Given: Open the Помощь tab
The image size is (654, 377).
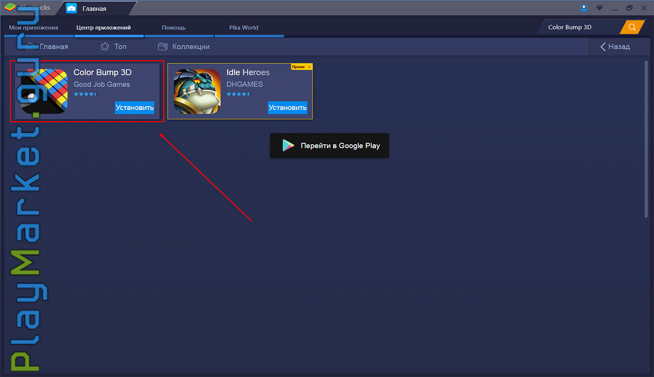Looking at the screenshot, I should [x=174, y=28].
